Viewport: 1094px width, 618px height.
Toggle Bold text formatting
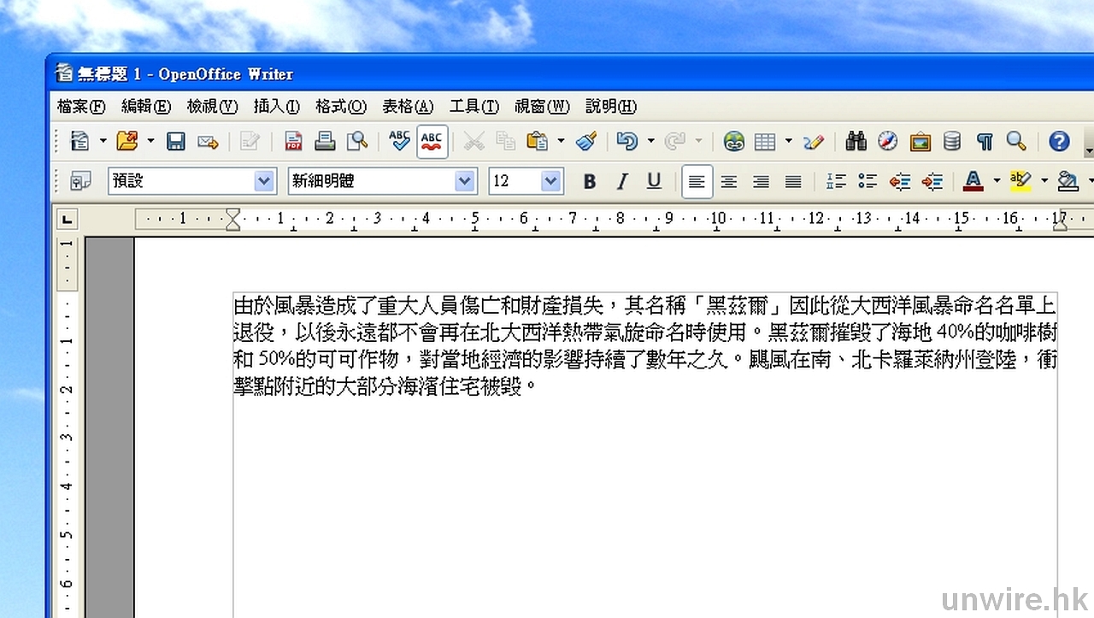tap(589, 181)
